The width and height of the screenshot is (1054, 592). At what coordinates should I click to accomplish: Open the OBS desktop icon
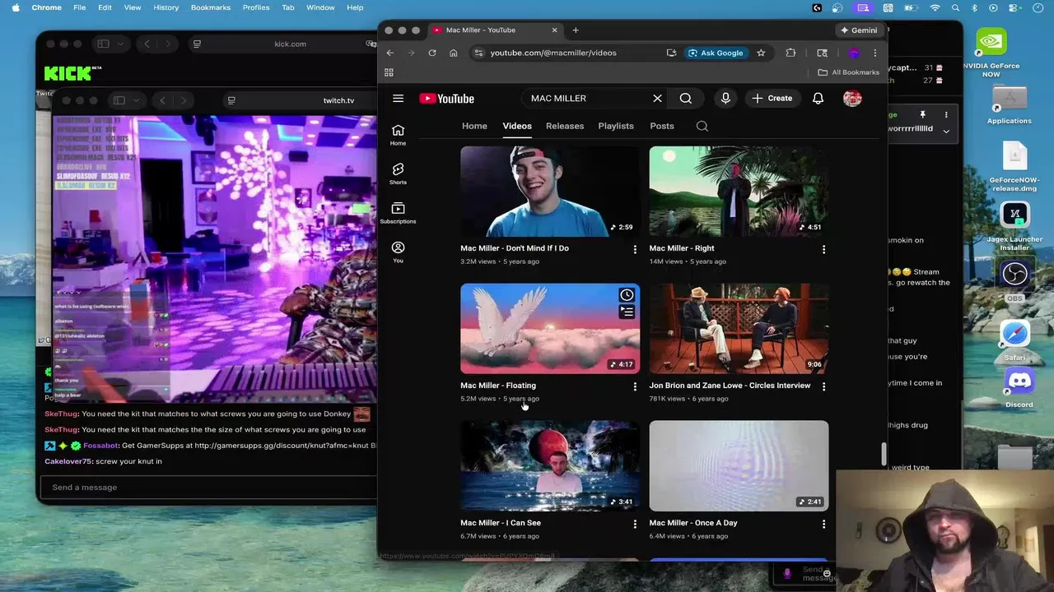tap(1014, 279)
